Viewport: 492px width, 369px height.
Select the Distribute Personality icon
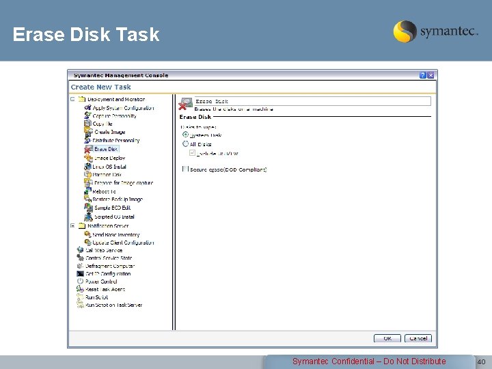click(x=87, y=140)
